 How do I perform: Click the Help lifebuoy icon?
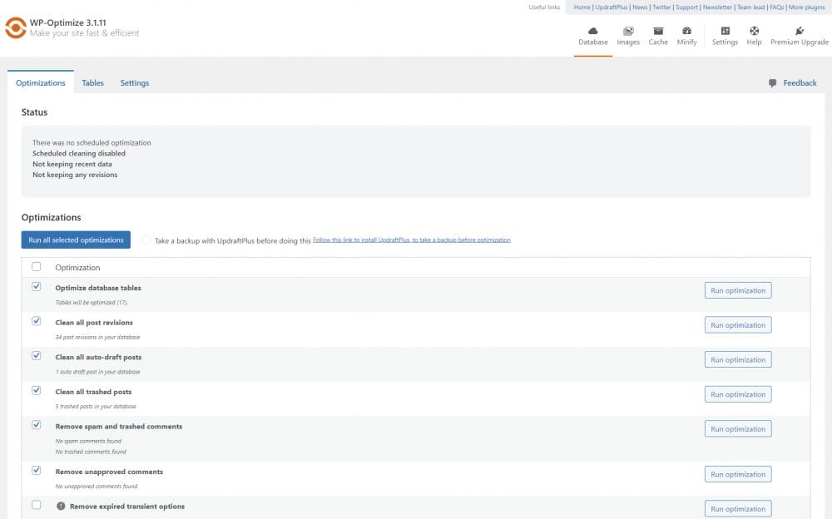pos(754,31)
